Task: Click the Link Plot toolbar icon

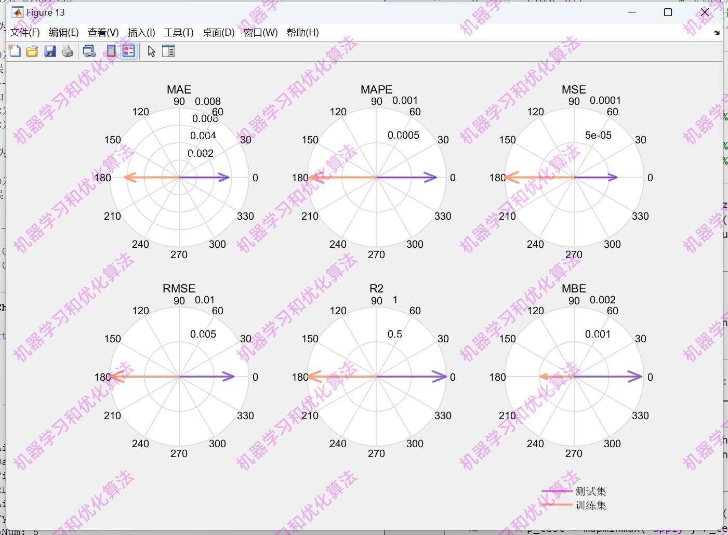Action: tap(89, 51)
